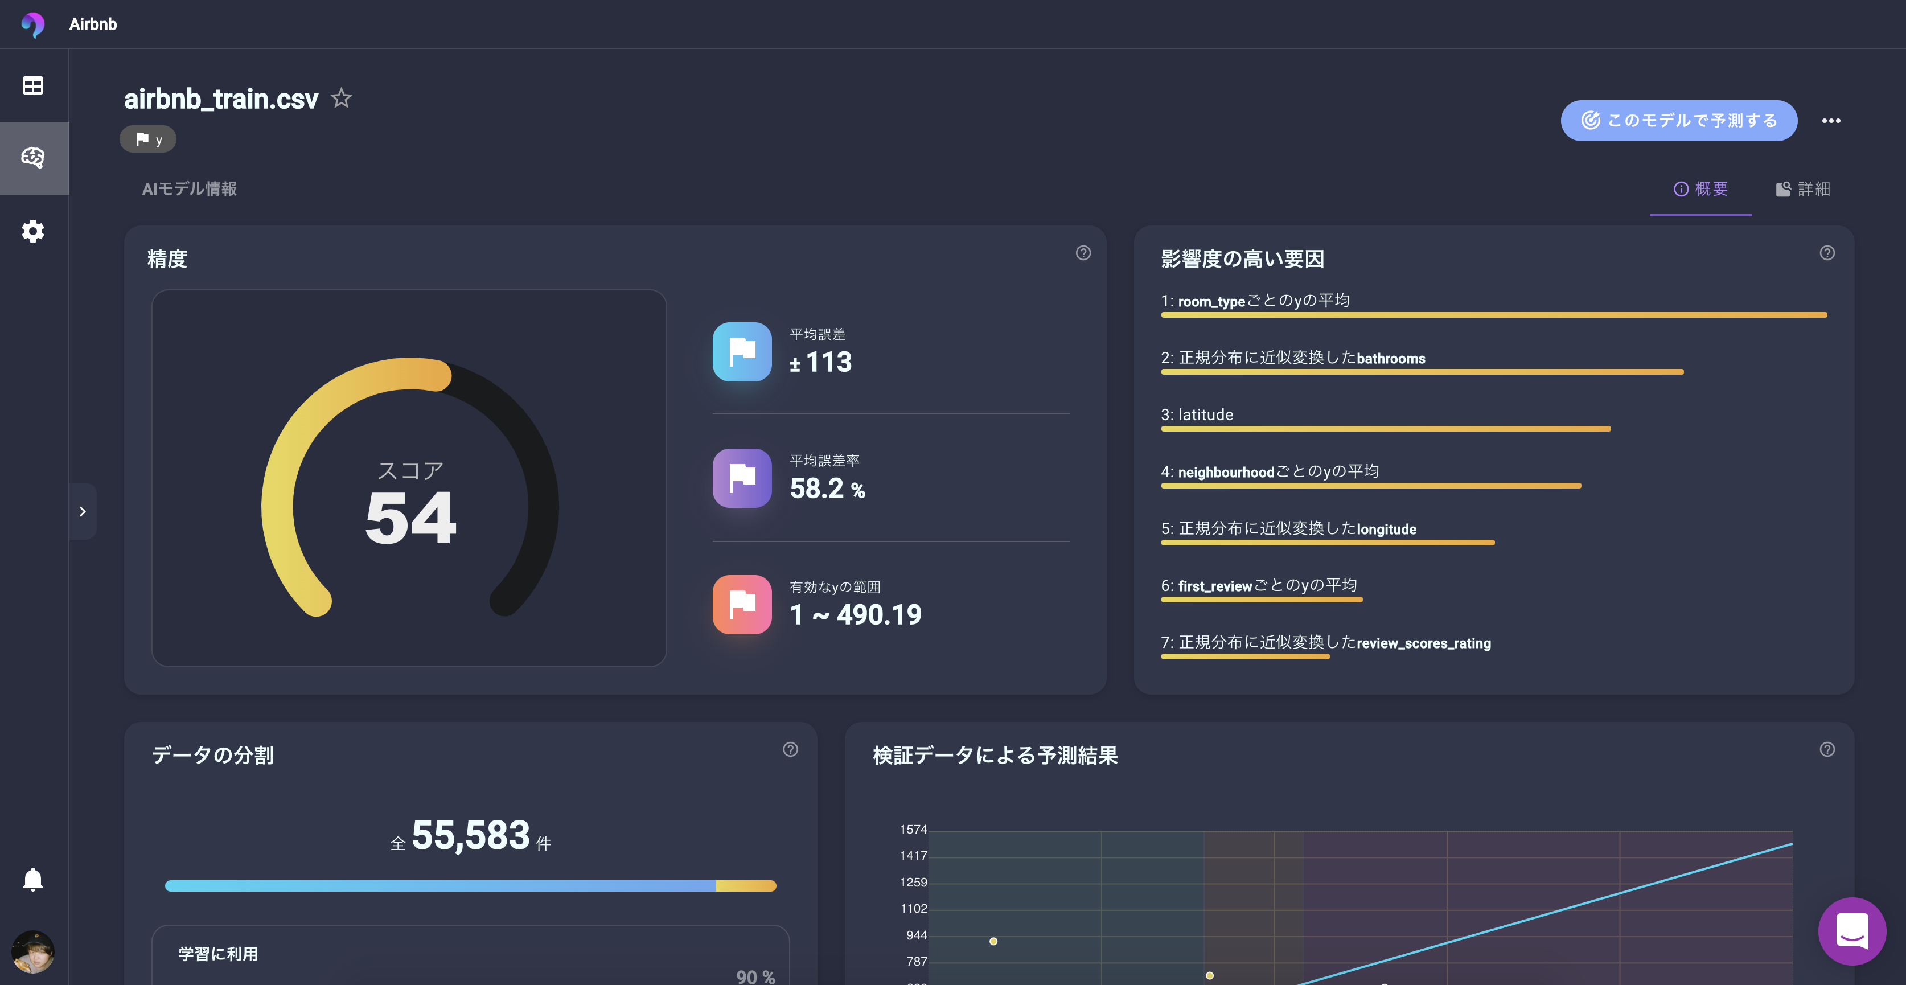This screenshot has height=985, width=1906.
Task: Expand the sidebar with the chevron arrow
Action: (83, 511)
